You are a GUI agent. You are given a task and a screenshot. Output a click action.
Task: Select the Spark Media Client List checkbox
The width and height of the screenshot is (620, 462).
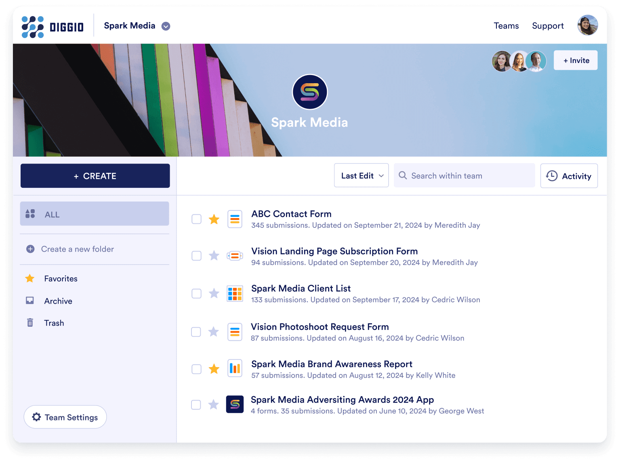pos(196,294)
